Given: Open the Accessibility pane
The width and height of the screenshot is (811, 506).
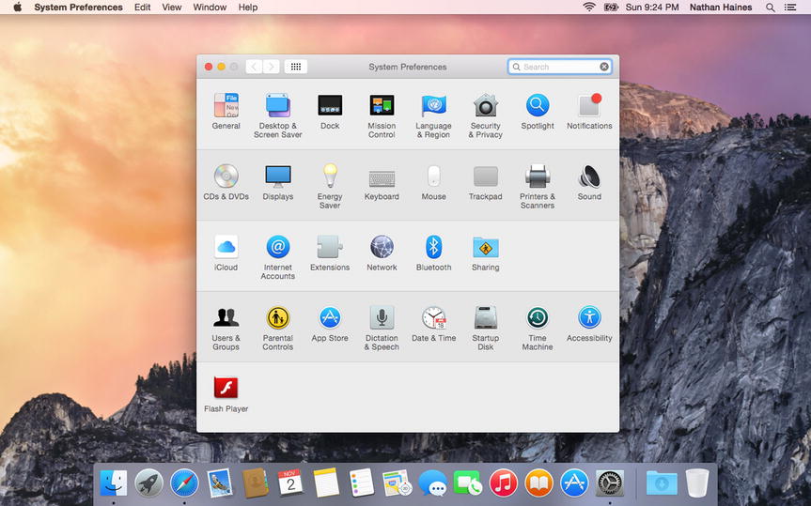Looking at the screenshot, I should tap(589, 318).
